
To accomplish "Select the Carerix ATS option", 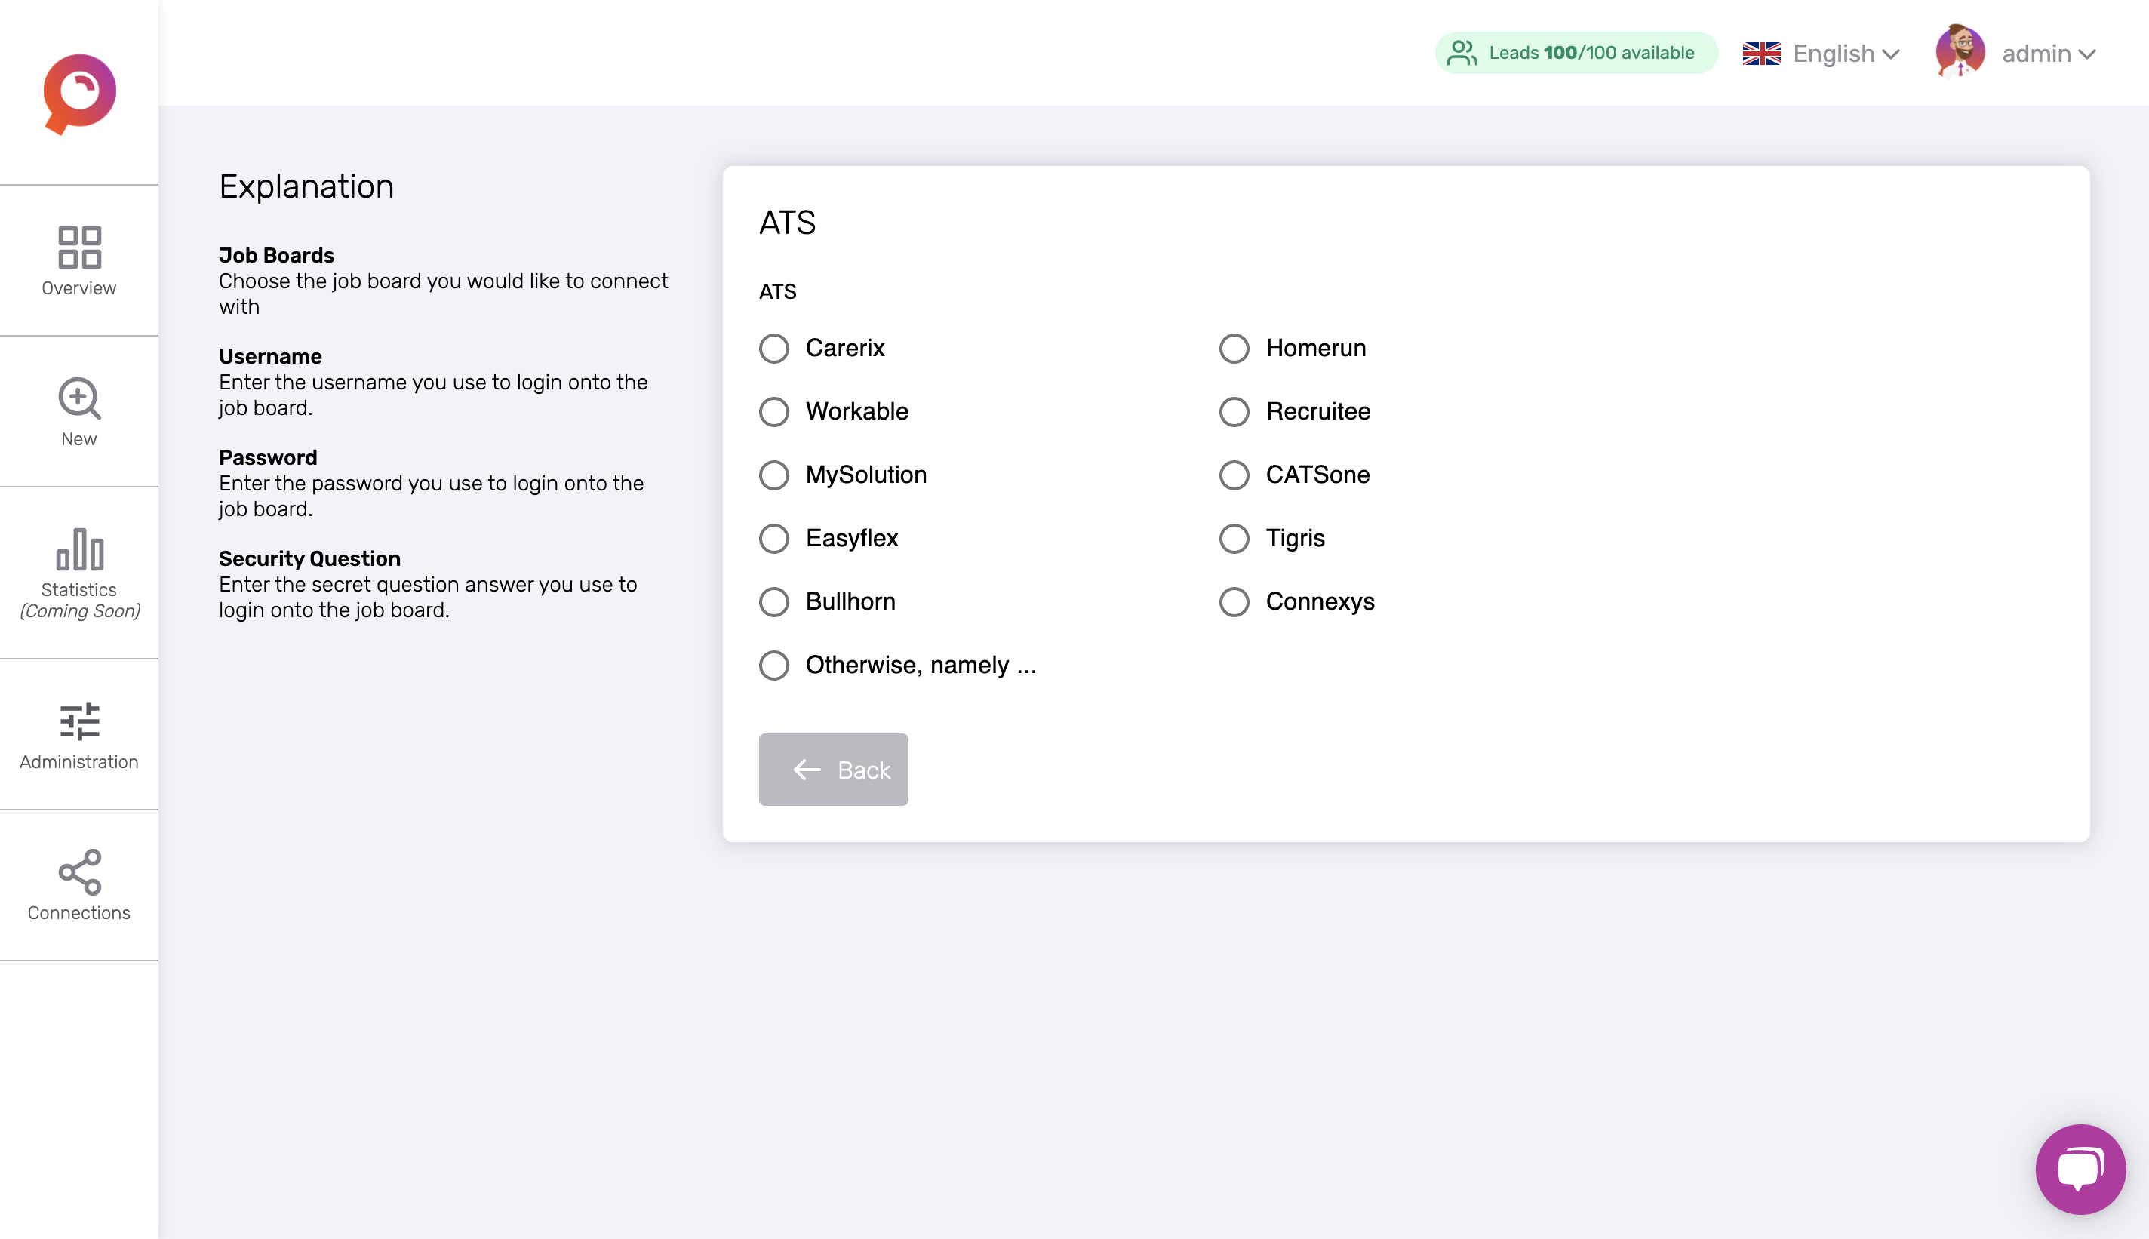I will click(773, 348).
